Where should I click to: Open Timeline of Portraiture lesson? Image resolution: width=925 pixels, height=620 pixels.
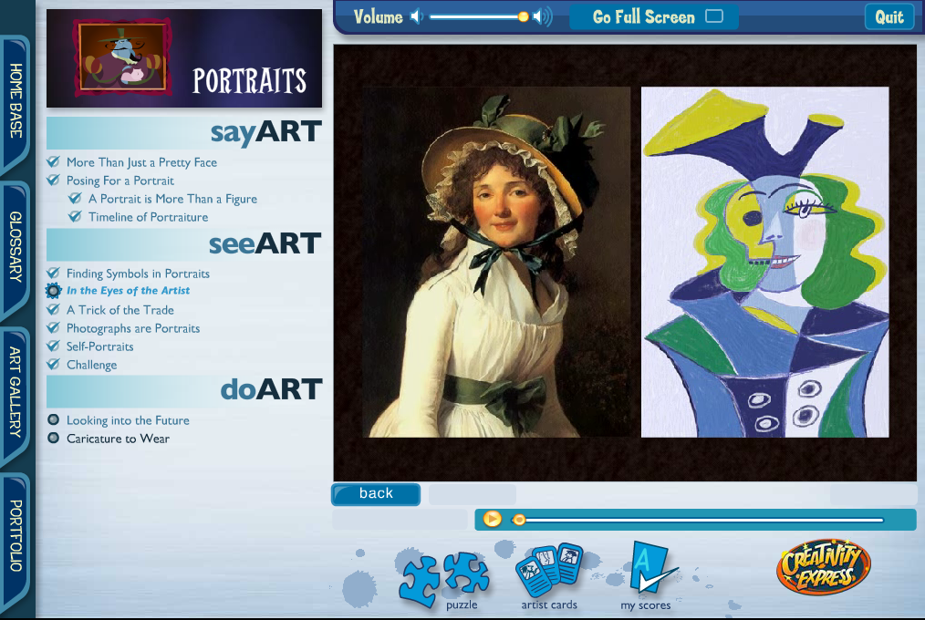148,217
